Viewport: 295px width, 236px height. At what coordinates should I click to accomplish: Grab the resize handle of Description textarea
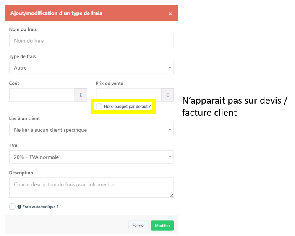171,195
